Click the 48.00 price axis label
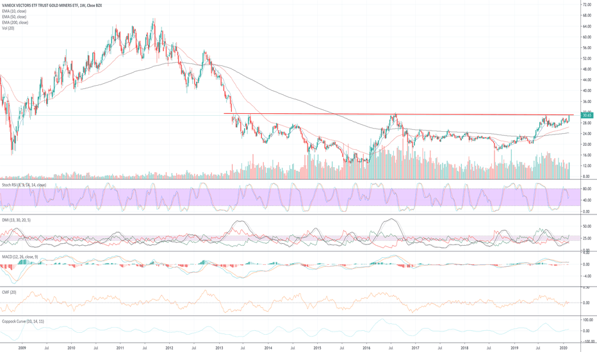This screenshot has width=597, height=352. [x=587, y=69]
